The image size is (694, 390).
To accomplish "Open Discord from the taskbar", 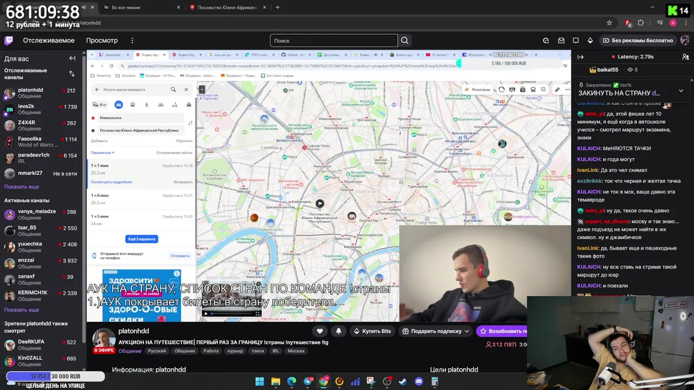I will [x=419, y=381].
